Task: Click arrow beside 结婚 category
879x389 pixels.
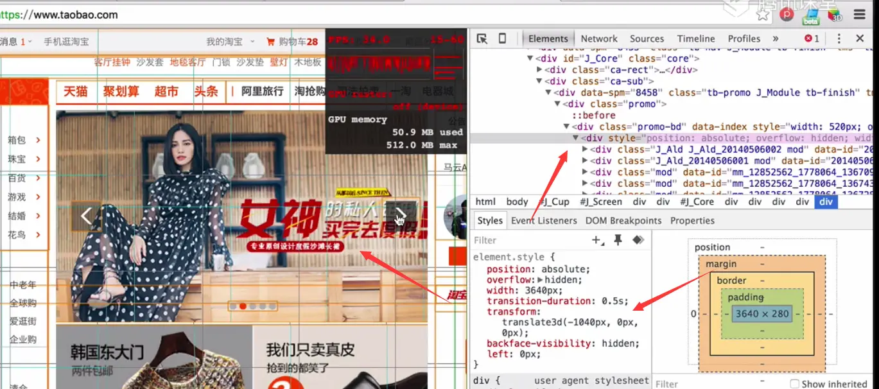Action: [39, 216]
